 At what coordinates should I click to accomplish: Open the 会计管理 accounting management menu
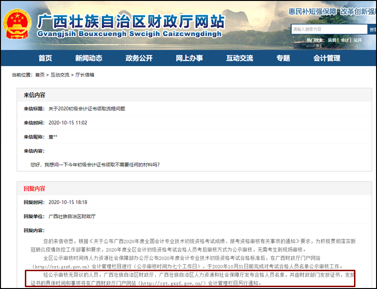(326, 58)
